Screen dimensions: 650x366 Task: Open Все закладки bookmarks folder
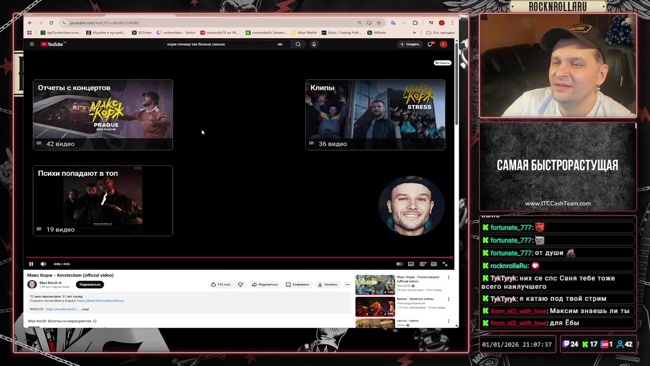[440, 33]
